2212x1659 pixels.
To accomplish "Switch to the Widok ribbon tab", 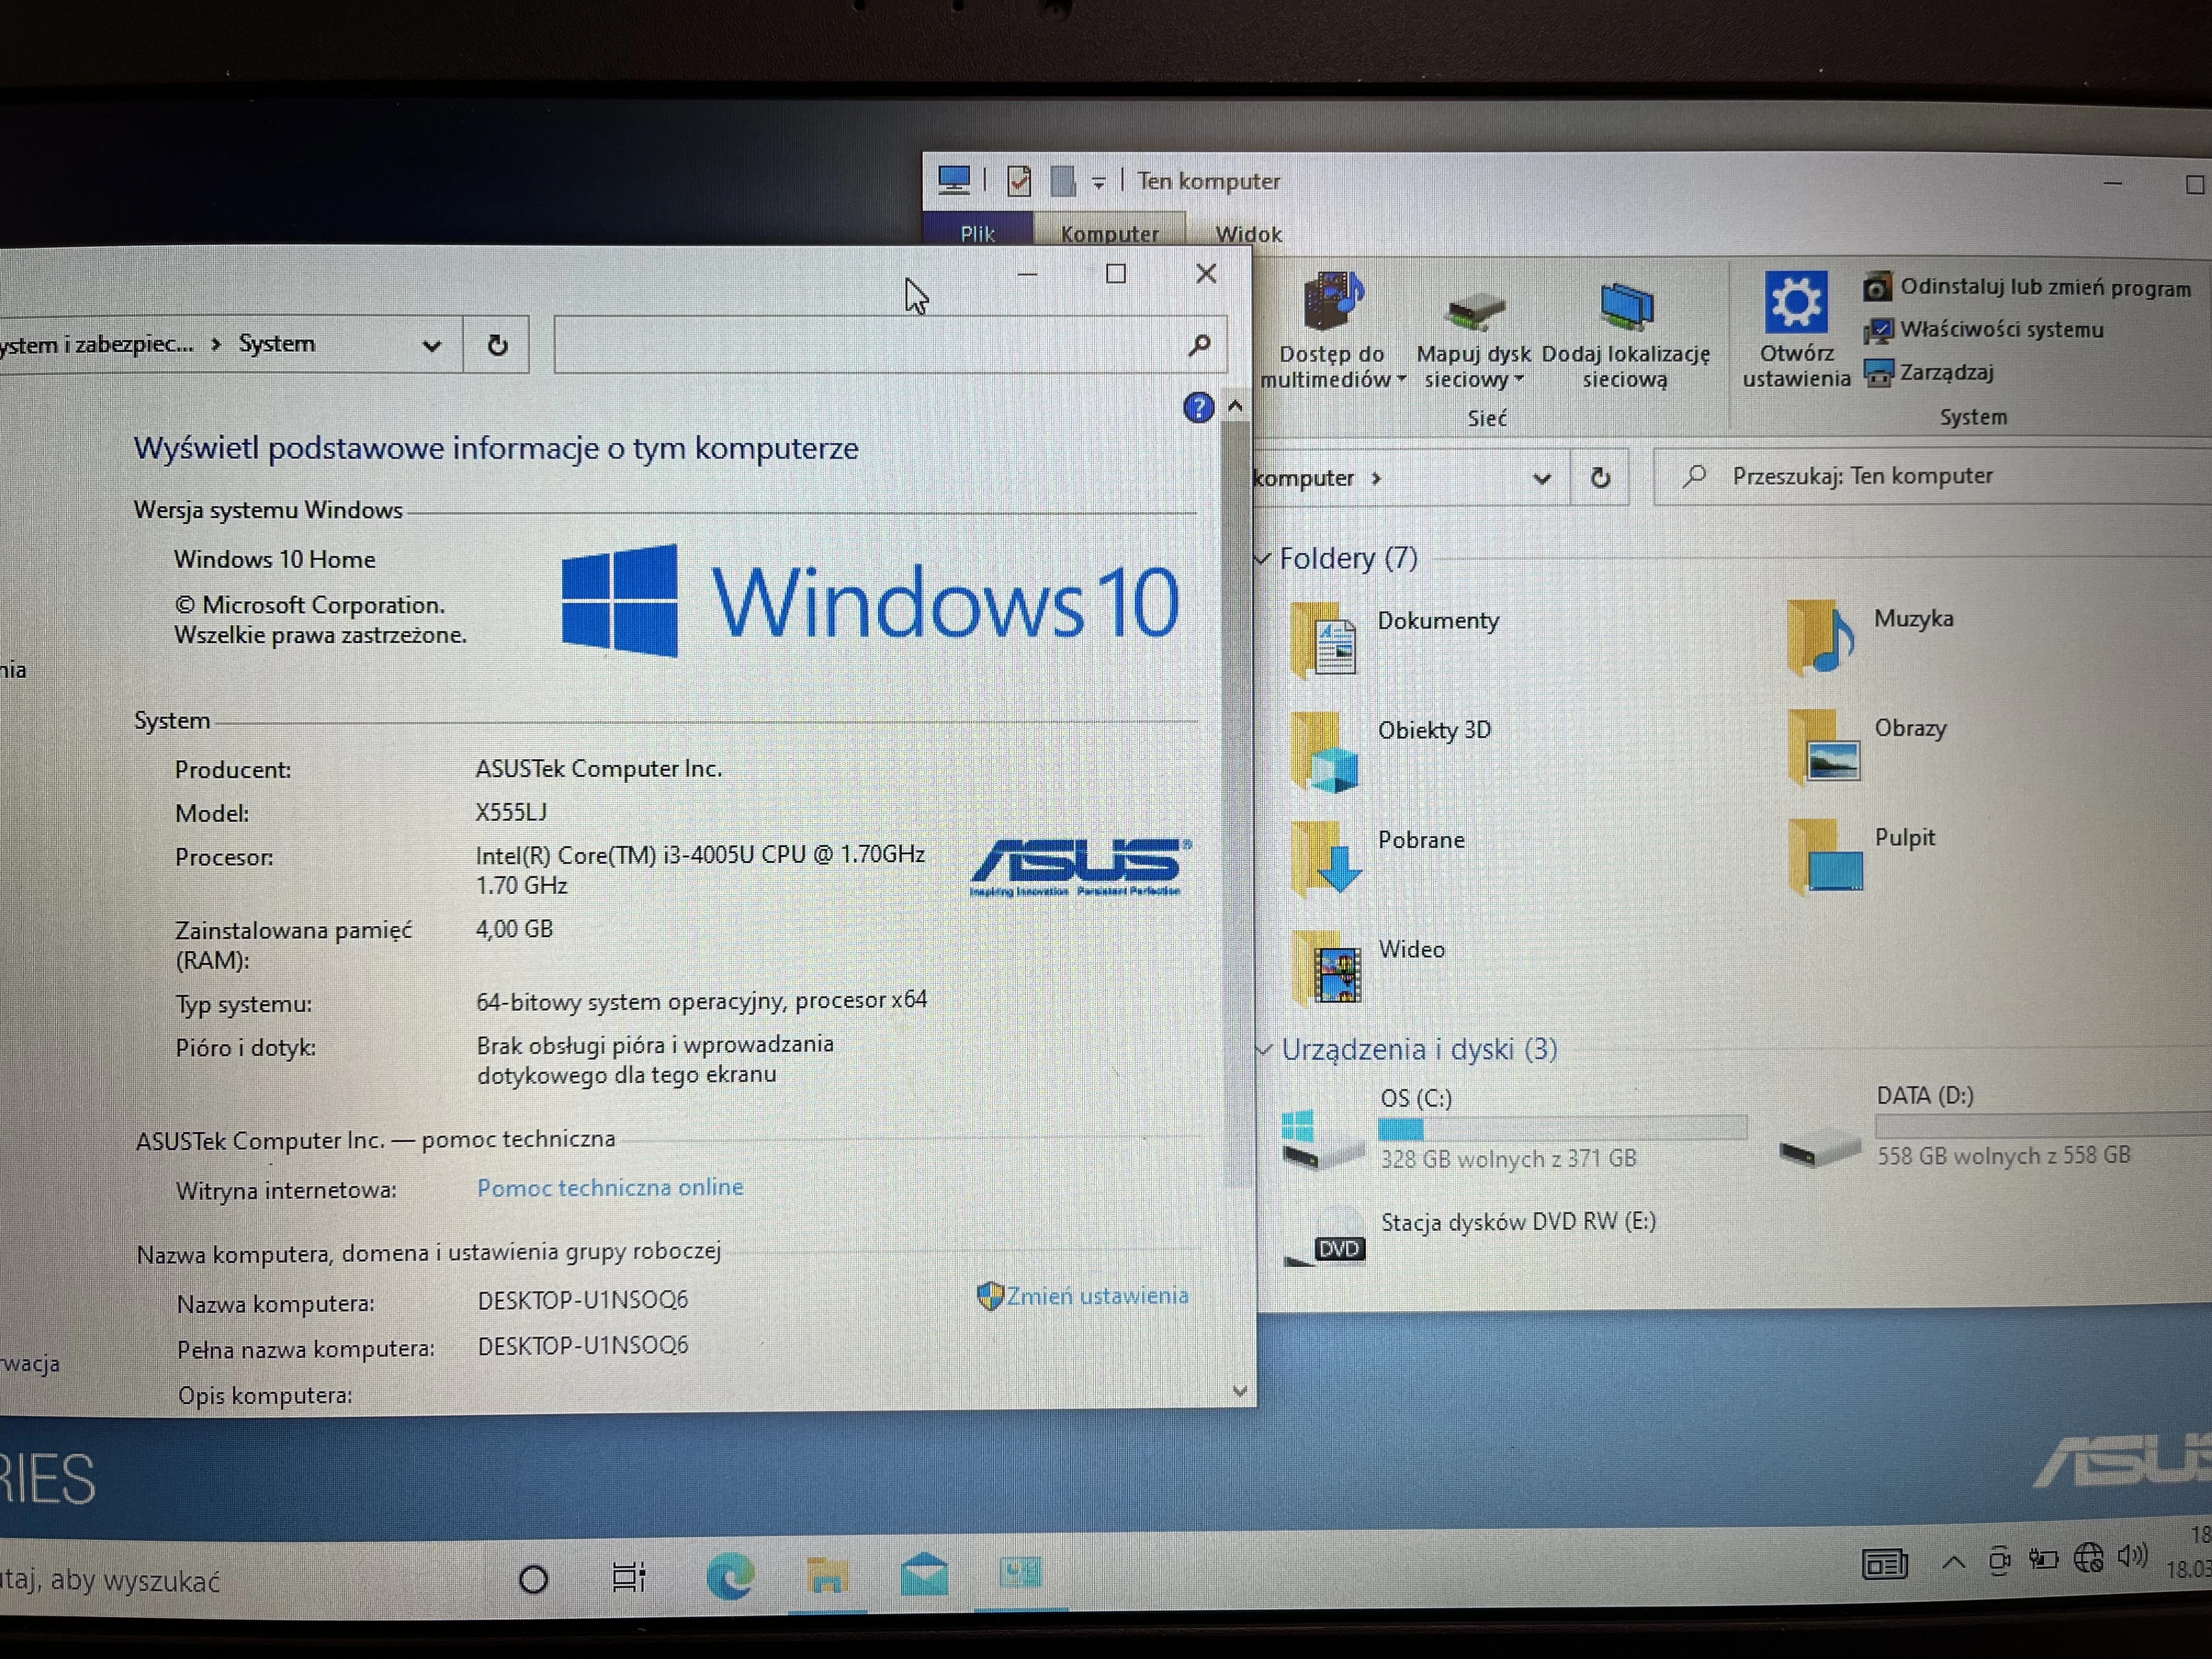I will (1248, 234).
